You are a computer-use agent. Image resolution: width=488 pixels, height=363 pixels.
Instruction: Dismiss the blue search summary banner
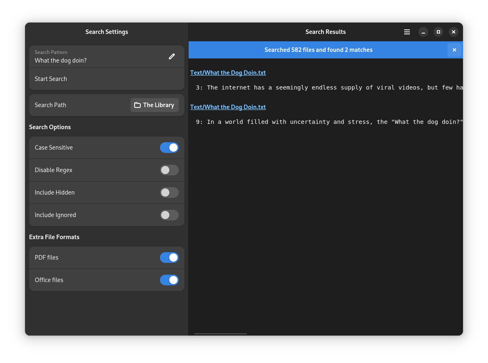tap(454, 50)
